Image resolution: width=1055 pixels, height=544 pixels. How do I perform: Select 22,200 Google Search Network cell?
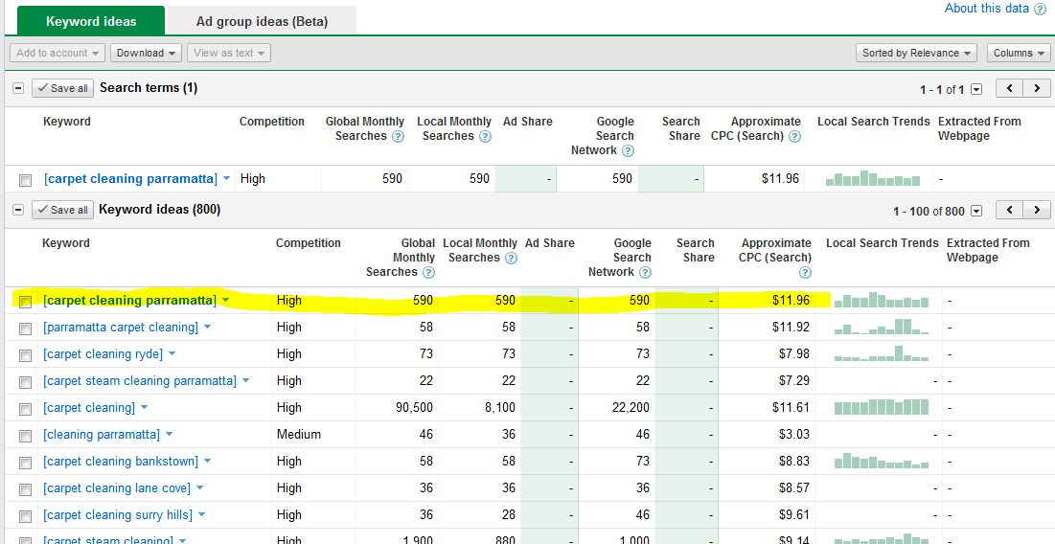click(631, 407)
